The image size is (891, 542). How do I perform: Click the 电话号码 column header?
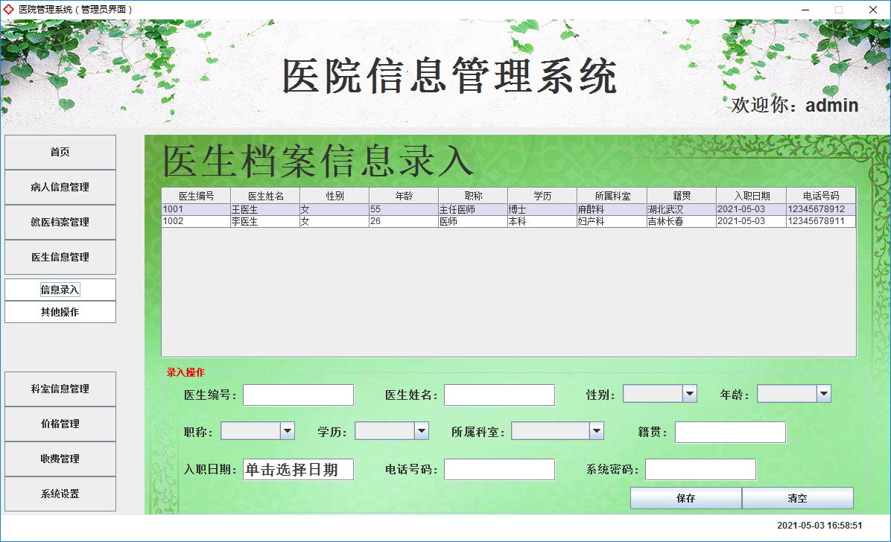click(x=821, y=196)
